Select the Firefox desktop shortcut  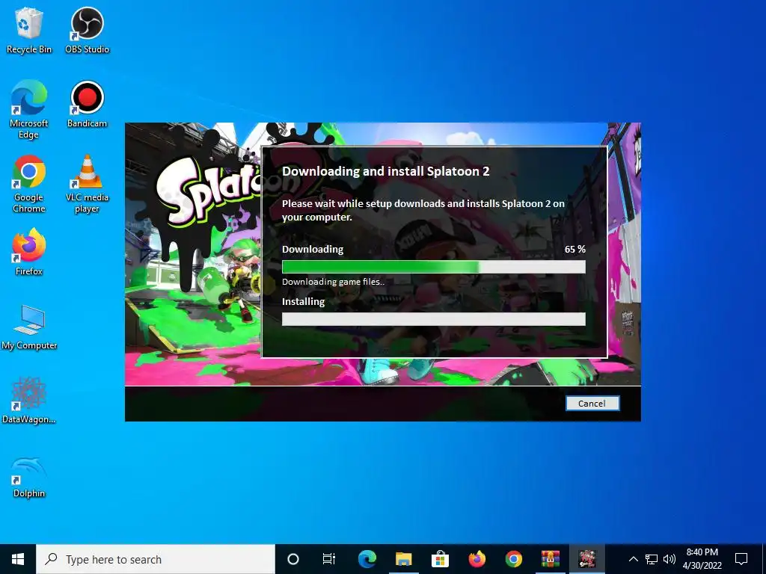coord(29,253)
